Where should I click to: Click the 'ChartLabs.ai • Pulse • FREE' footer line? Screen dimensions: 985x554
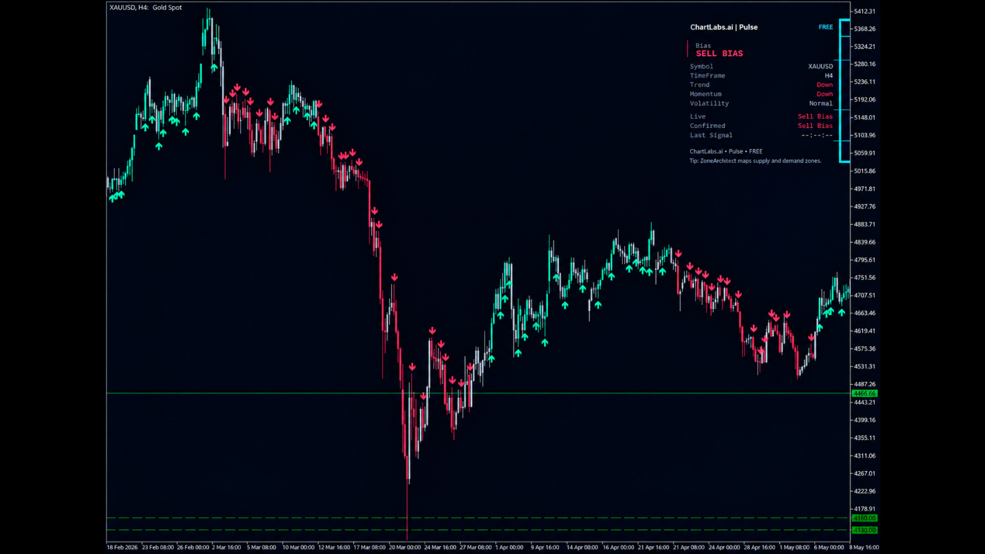(726, 151)
